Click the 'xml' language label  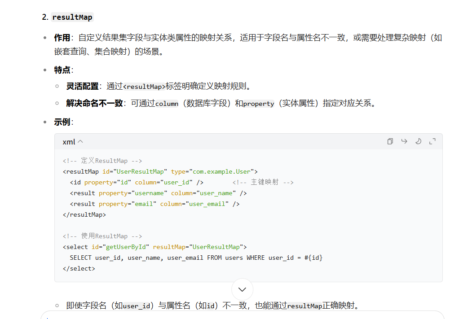69,142
